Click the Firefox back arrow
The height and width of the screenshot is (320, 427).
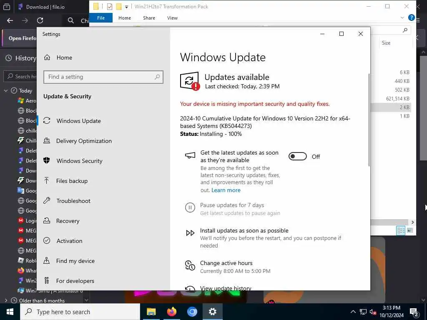point(10,20)
